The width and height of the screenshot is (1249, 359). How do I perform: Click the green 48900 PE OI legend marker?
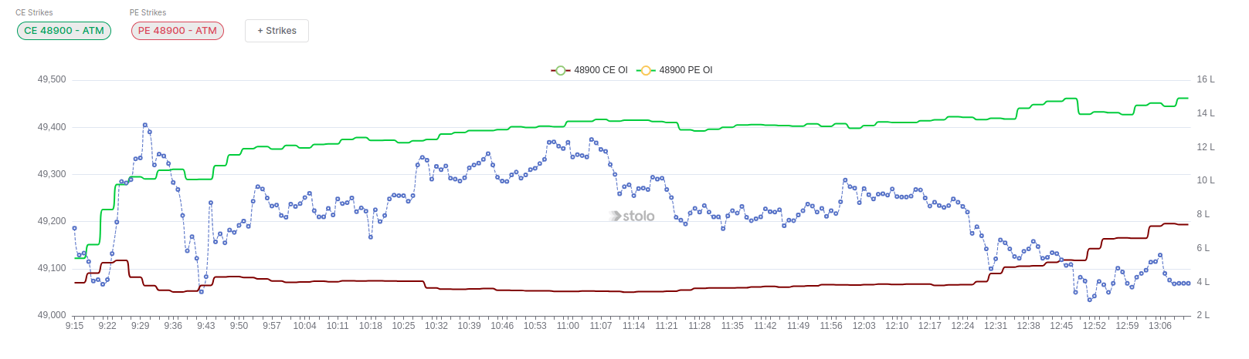[646, 70]
